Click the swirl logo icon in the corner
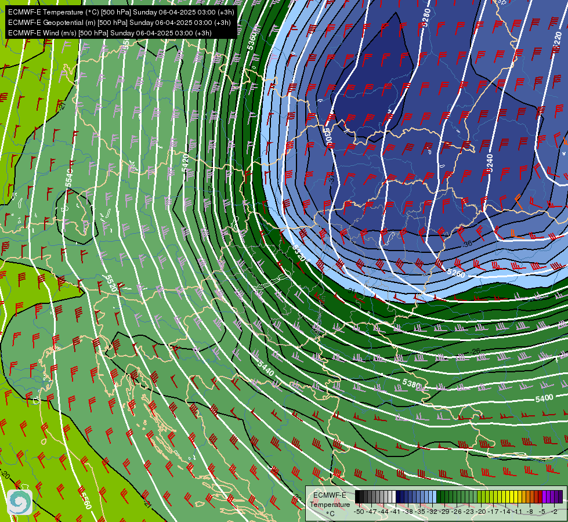Image resolution: width=568 pixels, height=522 pixels. (20, 502)
